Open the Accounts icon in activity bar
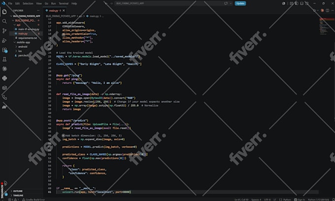The width and height of the screenshot is (335, 201). coord(5,183)
